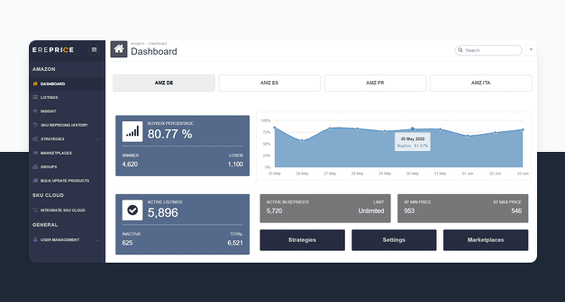This screenshot has height=302, width=565.
Task: Click the 03 Jun chart data point
Action: (523, 130)
